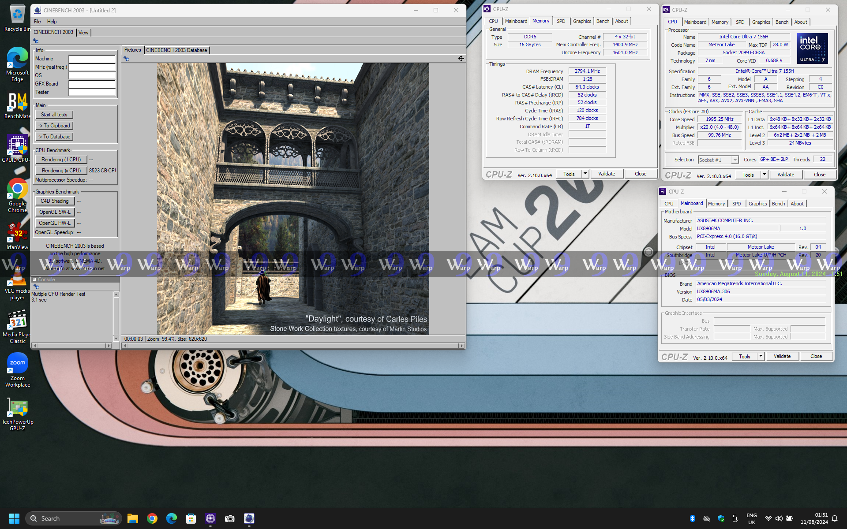Screen dimensions: 847x529
Task: Click pin icon in Console panel
Action: [36, 286]
